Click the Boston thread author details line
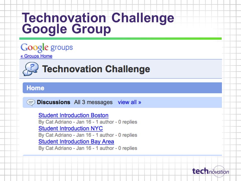 pos(88,122)
